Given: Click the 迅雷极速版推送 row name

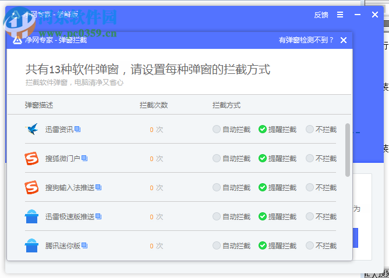Looking at the screenshot, I should [x=70, y=216].
